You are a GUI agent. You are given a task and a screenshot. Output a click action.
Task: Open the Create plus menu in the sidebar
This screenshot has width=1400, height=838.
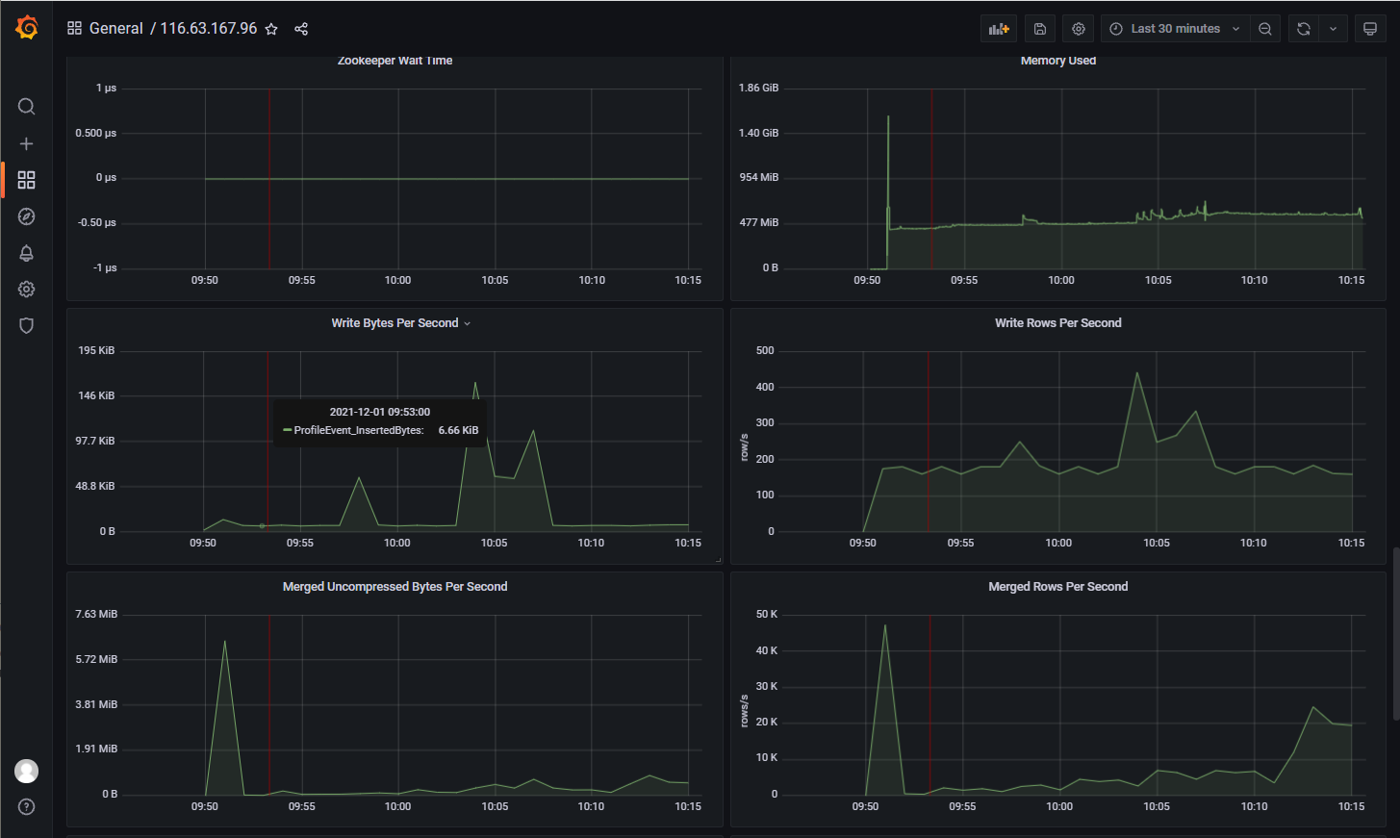27,143
